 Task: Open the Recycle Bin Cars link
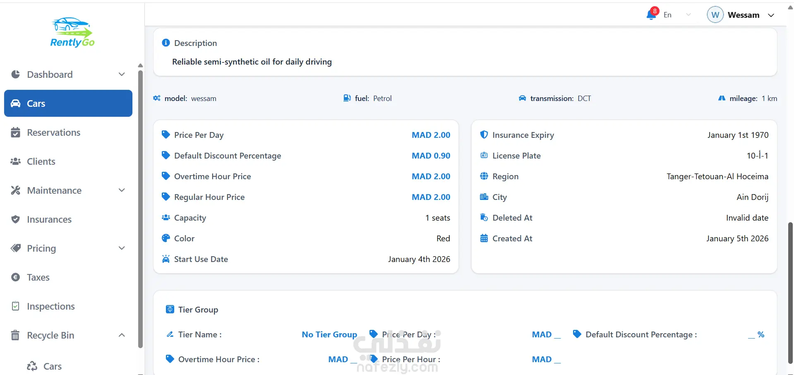click(52, 366)
